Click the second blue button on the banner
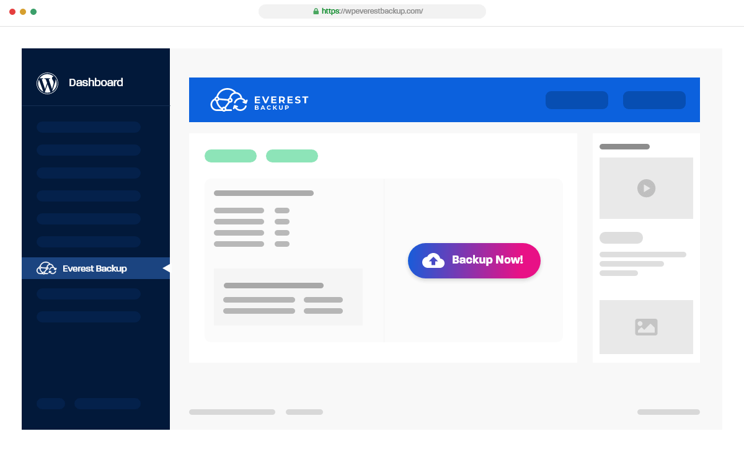The height and width of the screenshot is (457, 744). 654,100
